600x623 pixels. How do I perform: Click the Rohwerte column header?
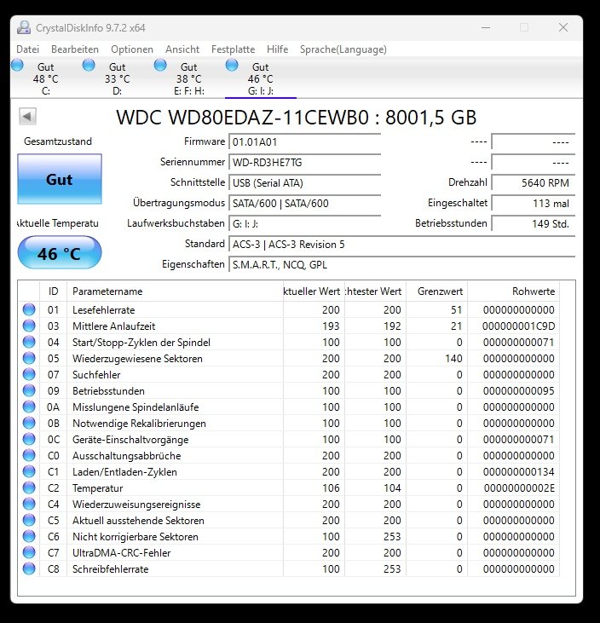coord(513,291)
